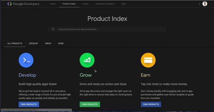Image resolution: width=214 pixels, height=112 pixels.
Task: Click the Grow heading link
Action: pyautogui.click(x=85, y=75)
